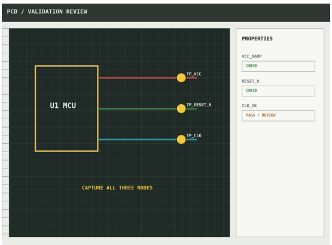This screenshot has width=332, height=245.
Task: Click the TP_CLK net label
Action: tap(194, 135)
